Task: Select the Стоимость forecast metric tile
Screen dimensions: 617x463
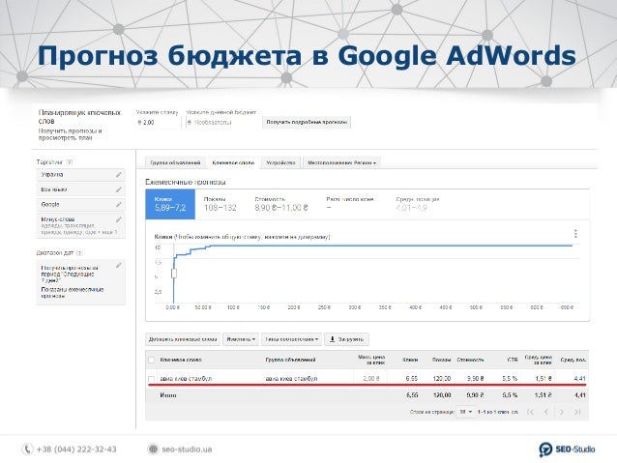Action: [281, 204]
